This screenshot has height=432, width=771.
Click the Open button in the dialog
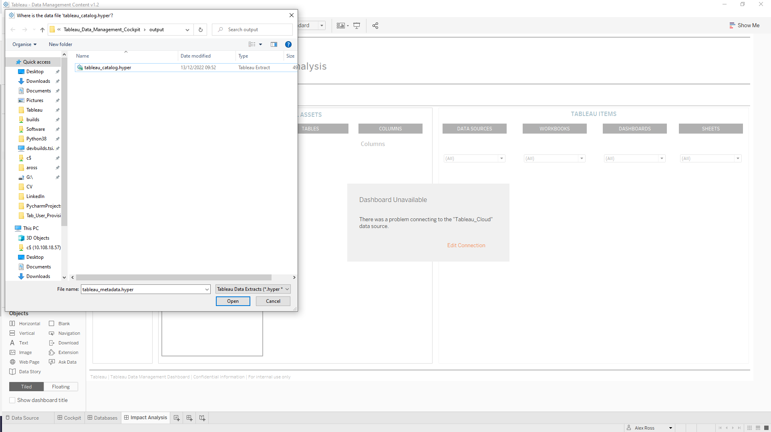click(233, 301)
